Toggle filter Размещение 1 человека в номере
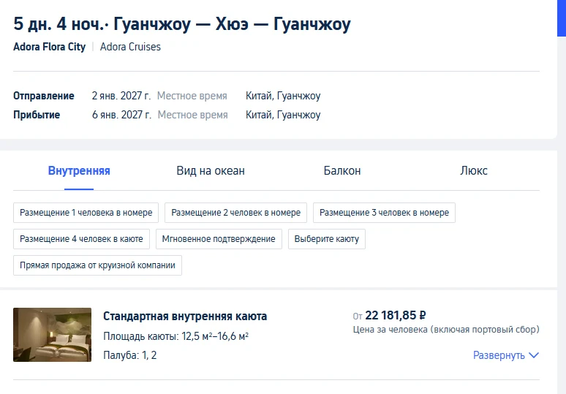566x394 pixels. tap(86, 213)
